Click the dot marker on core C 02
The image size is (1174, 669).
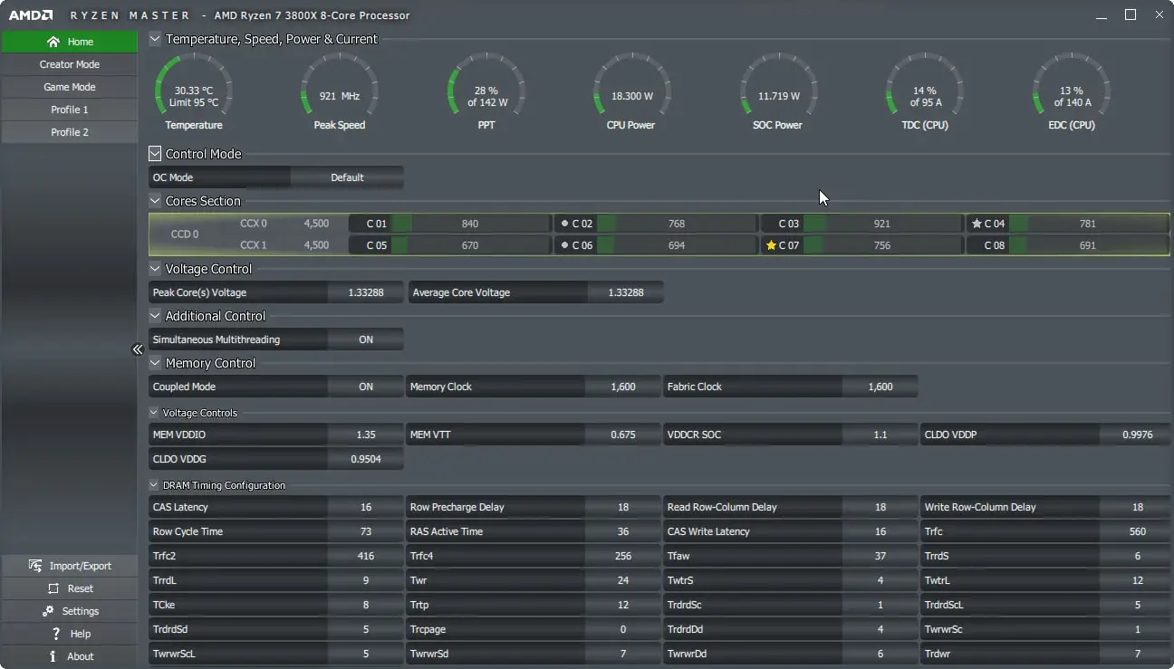coord(565,224)
